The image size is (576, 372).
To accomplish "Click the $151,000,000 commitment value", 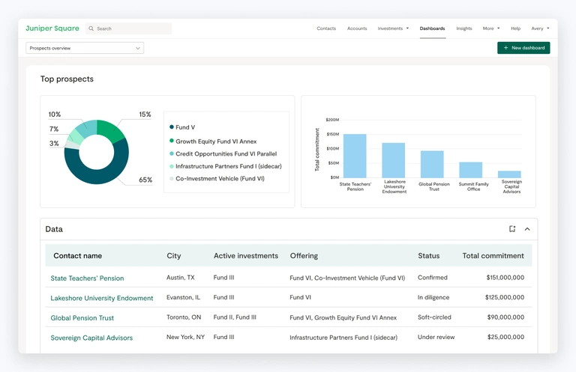I will point(505,278).
